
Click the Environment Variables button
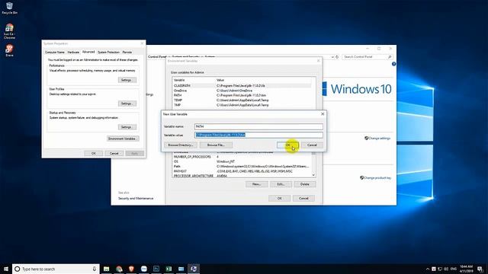click(x=123, y=139)
